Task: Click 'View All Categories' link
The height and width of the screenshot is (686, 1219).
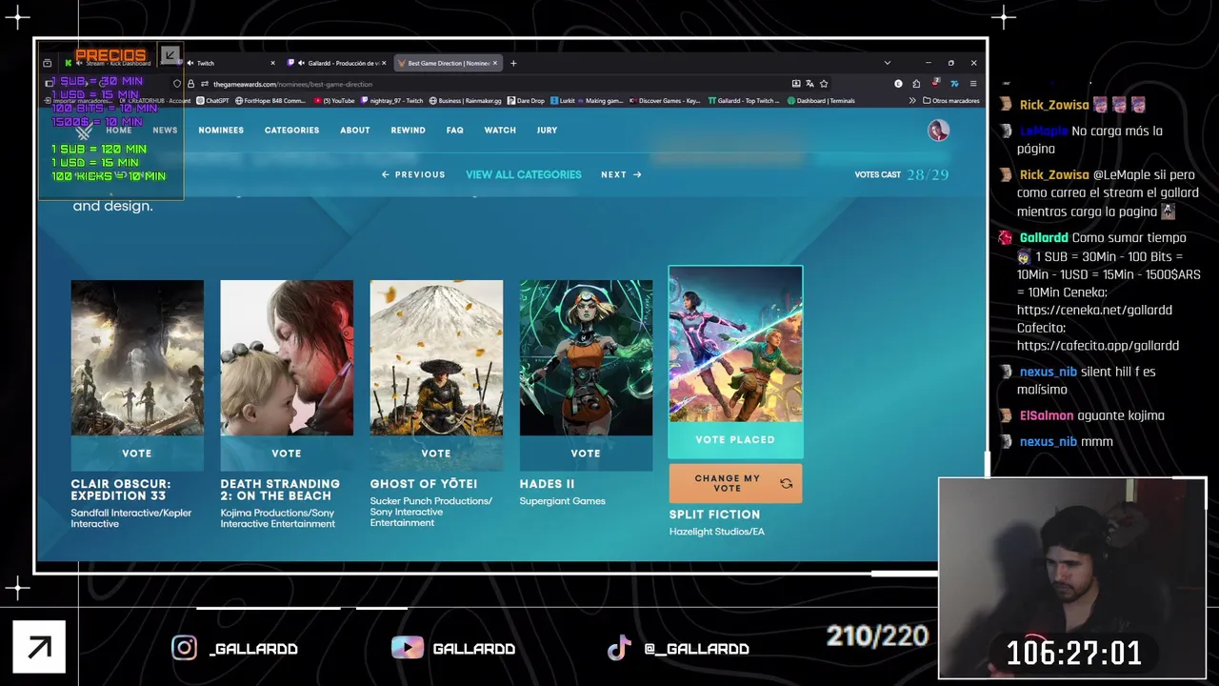Action: [523, 175]
